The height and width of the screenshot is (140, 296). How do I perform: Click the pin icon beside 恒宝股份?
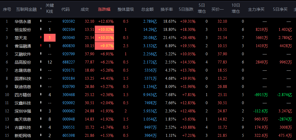41,29
